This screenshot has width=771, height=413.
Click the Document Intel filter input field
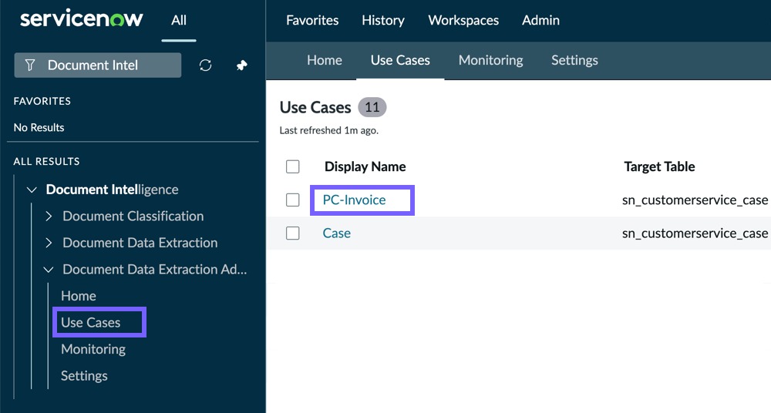[x=98, y=65]
